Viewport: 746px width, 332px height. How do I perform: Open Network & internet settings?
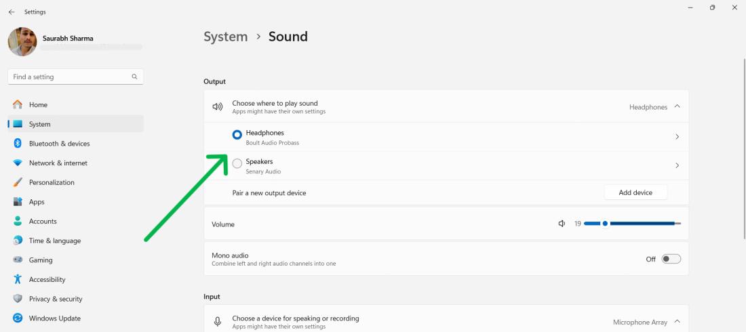click(x=58, y=163)
